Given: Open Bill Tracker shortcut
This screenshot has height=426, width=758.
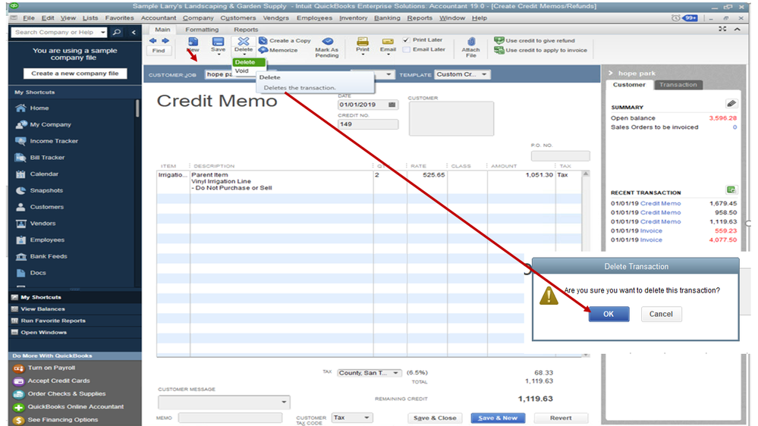Looking at the screenshot, I should coord(47,158).
